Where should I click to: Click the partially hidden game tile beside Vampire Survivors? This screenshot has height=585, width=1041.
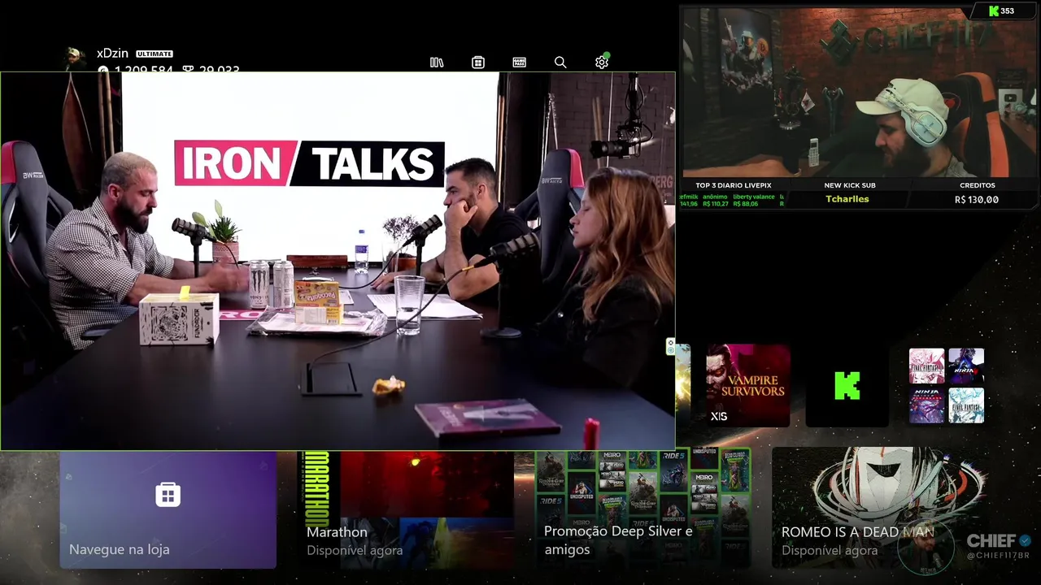coord(683,385)
